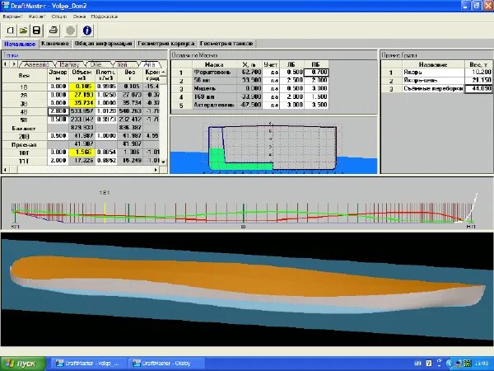The width and height of the screenshot is (494, 371).
Task: Open the 'Окна' menu
Action: pyautogui.click(x=79, y=16)
